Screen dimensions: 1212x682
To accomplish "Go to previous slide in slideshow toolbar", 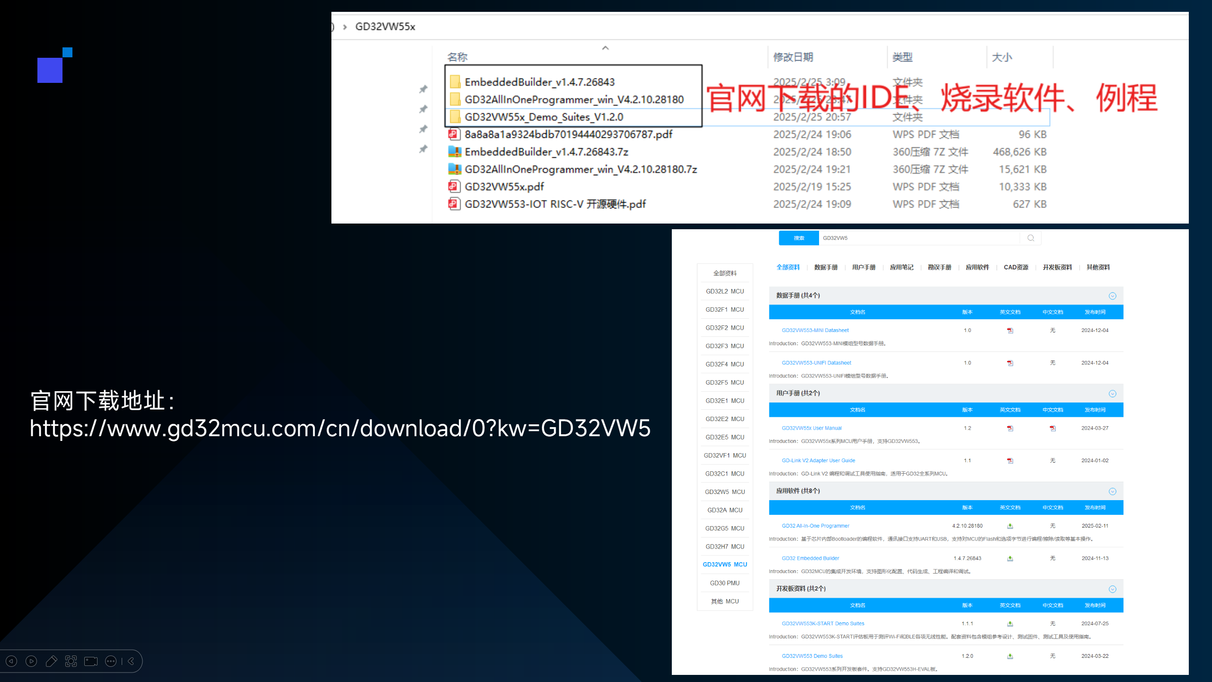I will 11,661.
